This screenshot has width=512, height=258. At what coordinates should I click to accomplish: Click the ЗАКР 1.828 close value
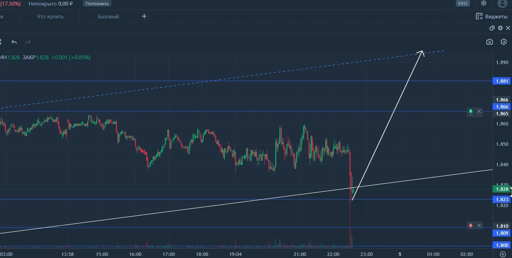[x=35, y=57]
